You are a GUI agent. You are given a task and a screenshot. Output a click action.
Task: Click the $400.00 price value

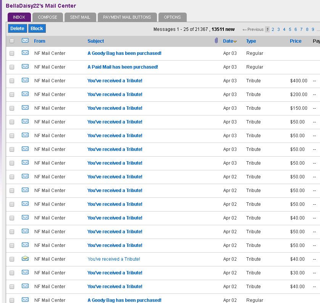(x=299, y=81)
